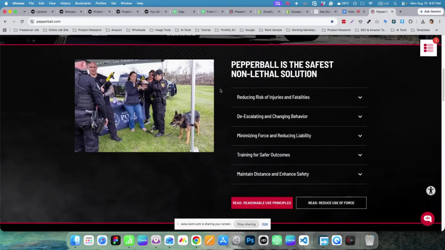Viewport: 445px width, 250px height.
Task: Open the Apple menu
Action: (6, 4)
